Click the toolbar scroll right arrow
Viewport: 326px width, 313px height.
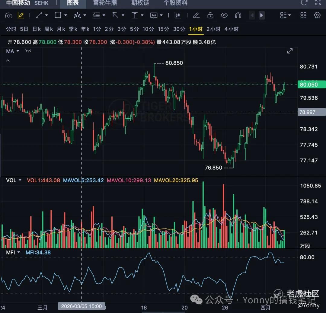(261, 15)
